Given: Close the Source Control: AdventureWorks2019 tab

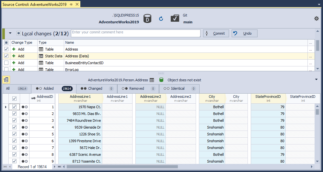Looking at the screenshot, I should pos(77,4).
